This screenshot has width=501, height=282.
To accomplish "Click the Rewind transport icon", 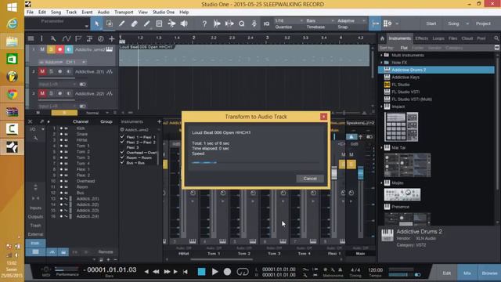I will click(156, 272).
